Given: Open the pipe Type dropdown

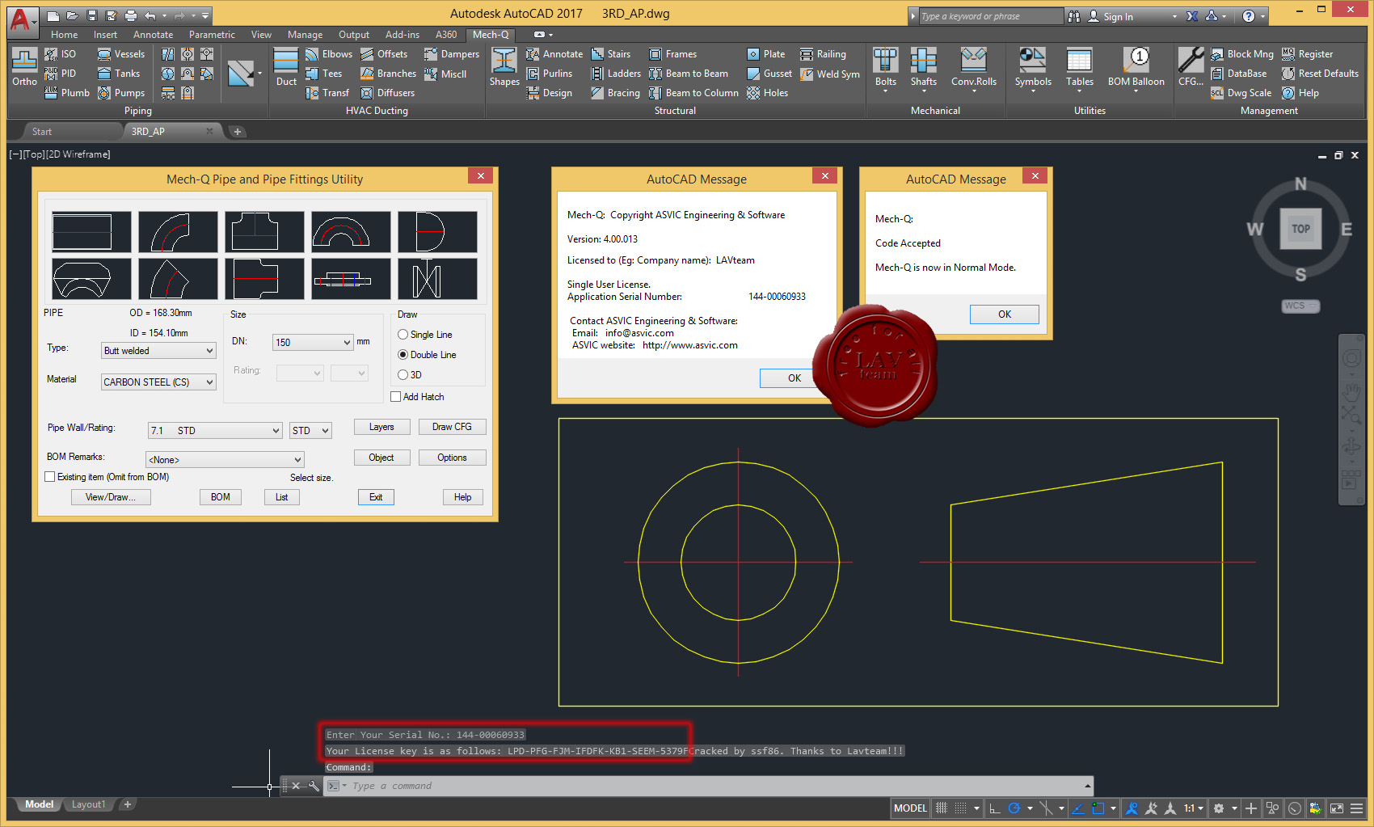Looking at the screenshot, I should (x=158, y=351).
